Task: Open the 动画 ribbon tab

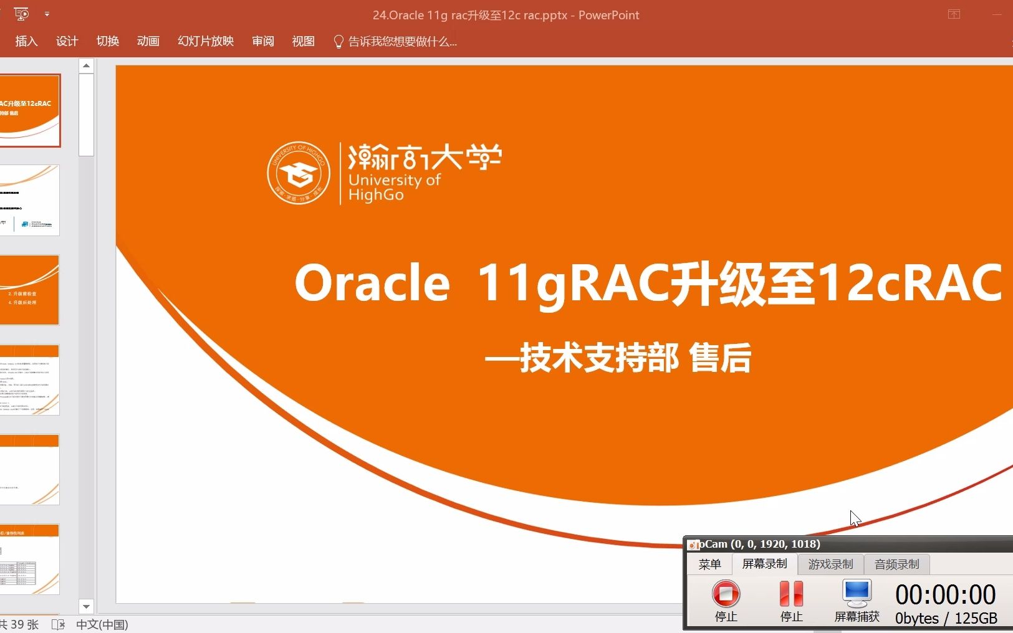Action: [x=148, y=41]
